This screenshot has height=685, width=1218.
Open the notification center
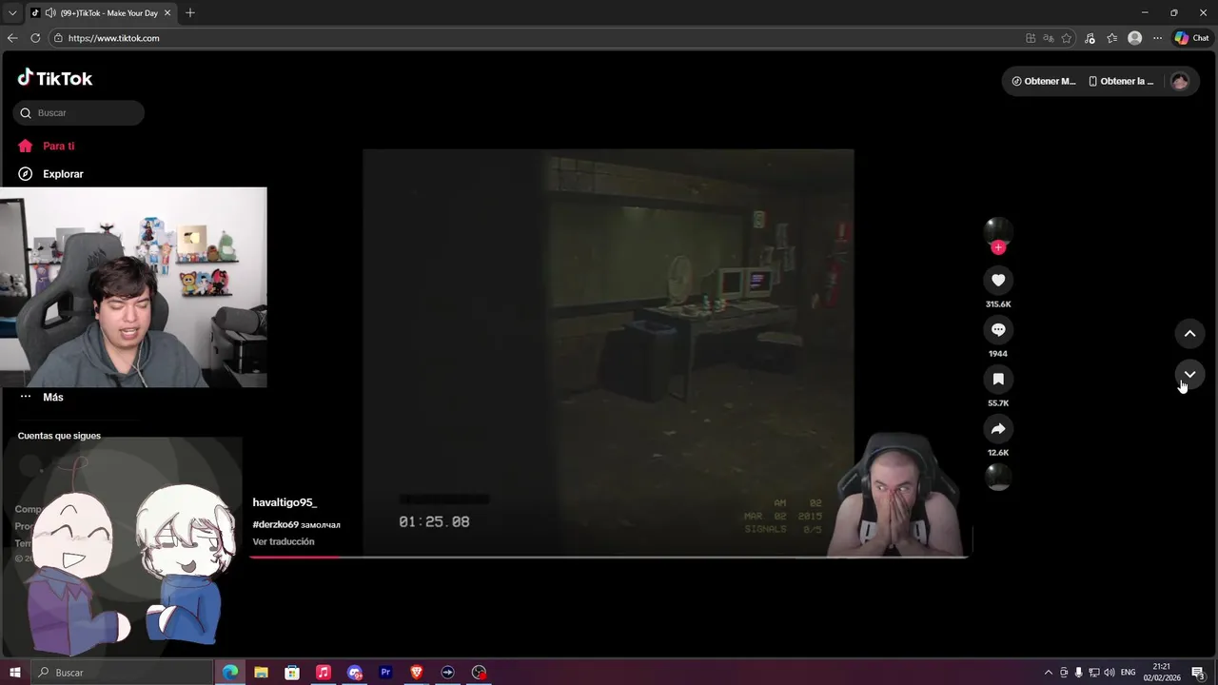coord(1198,673)
